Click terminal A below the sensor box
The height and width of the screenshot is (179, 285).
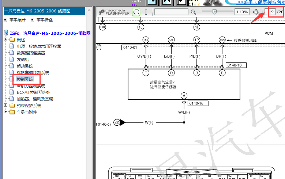(x=184, y=96)
